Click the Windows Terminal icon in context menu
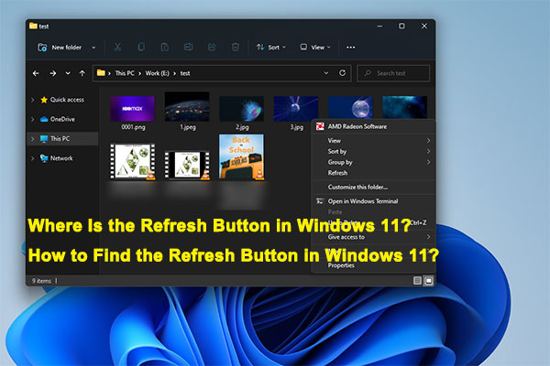Viewport: 550px width, 366px height. coord(320,201)
